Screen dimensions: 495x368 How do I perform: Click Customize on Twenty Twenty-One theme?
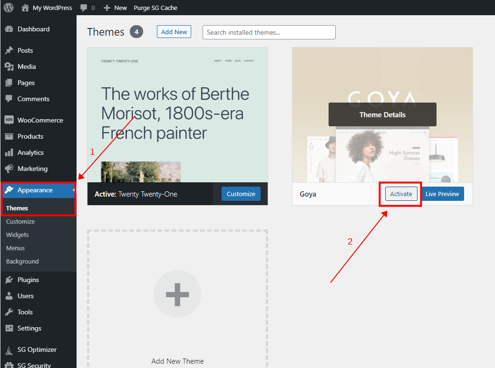(x=241, y=194)
